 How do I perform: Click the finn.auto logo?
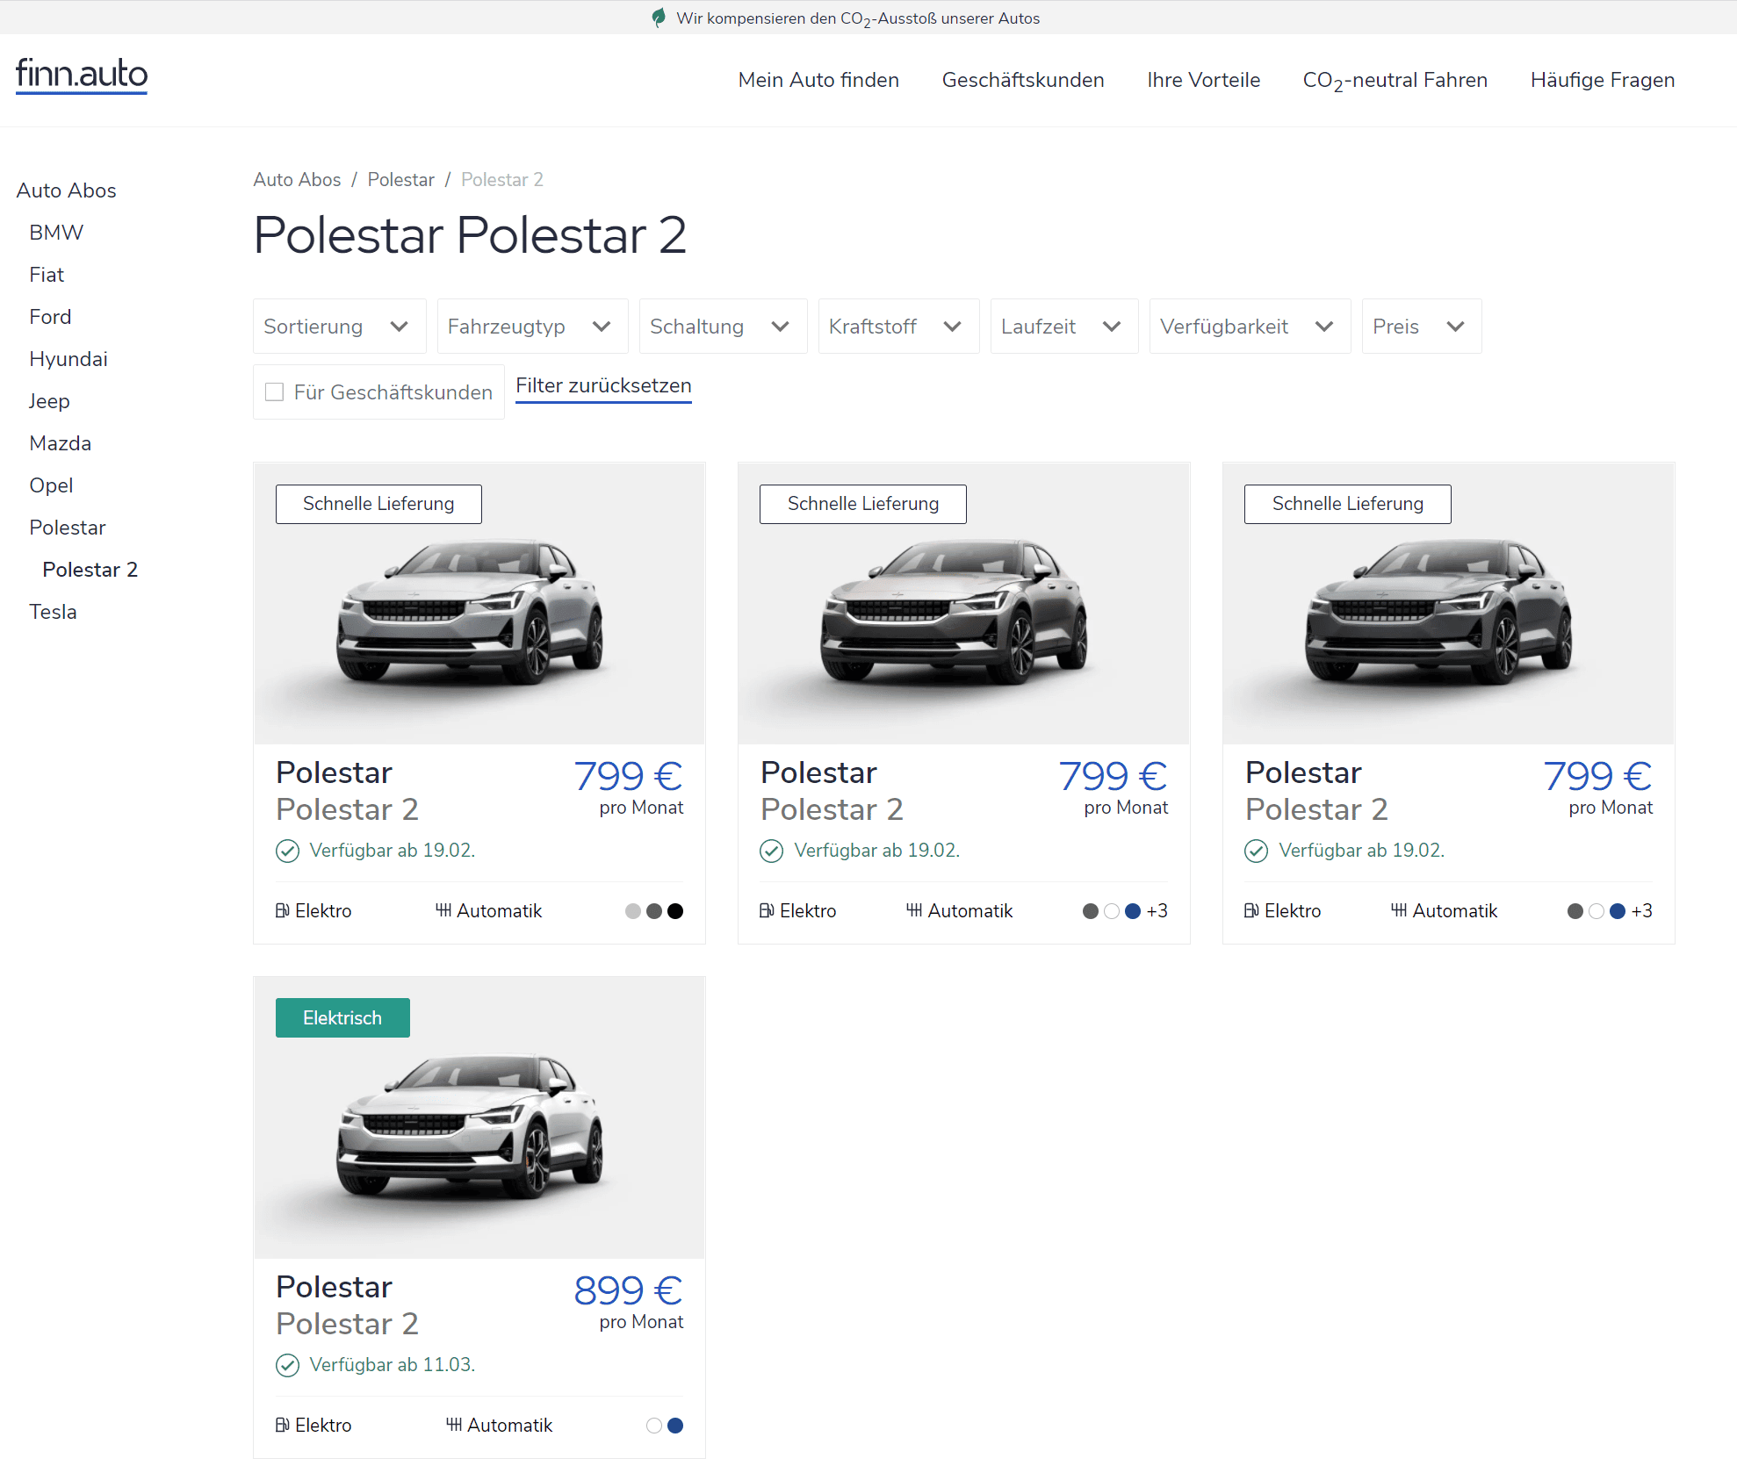coord(82,75)
